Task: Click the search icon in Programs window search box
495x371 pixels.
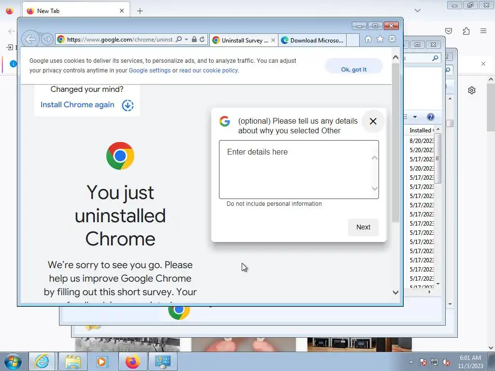Action: [x=436, y=58]
